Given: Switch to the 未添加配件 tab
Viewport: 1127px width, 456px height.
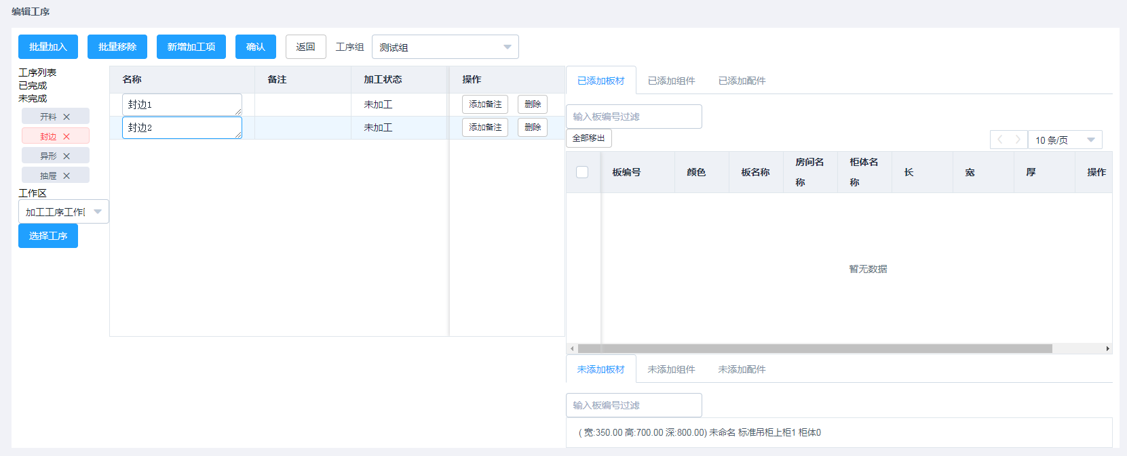Looking at the screenshot, I should 742,369.
